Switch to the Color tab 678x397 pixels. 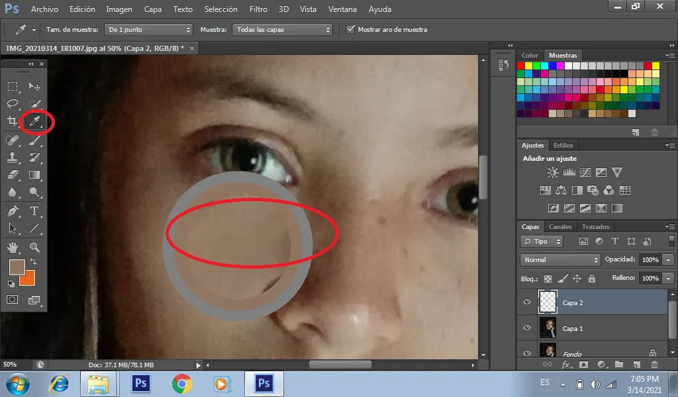pyautogui.click(x=530, y=56)
